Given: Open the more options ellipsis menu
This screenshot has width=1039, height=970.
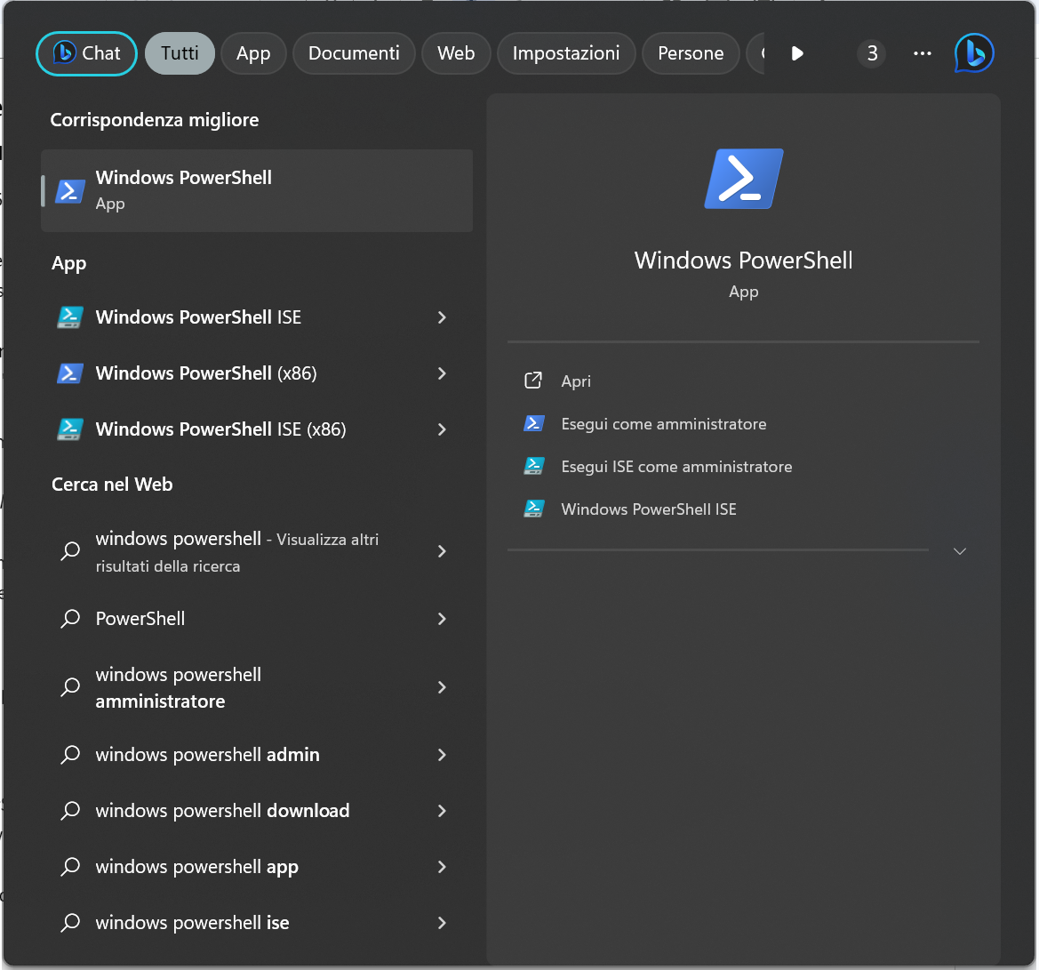Looking at the screenshot, I should [x=922, y=53].
